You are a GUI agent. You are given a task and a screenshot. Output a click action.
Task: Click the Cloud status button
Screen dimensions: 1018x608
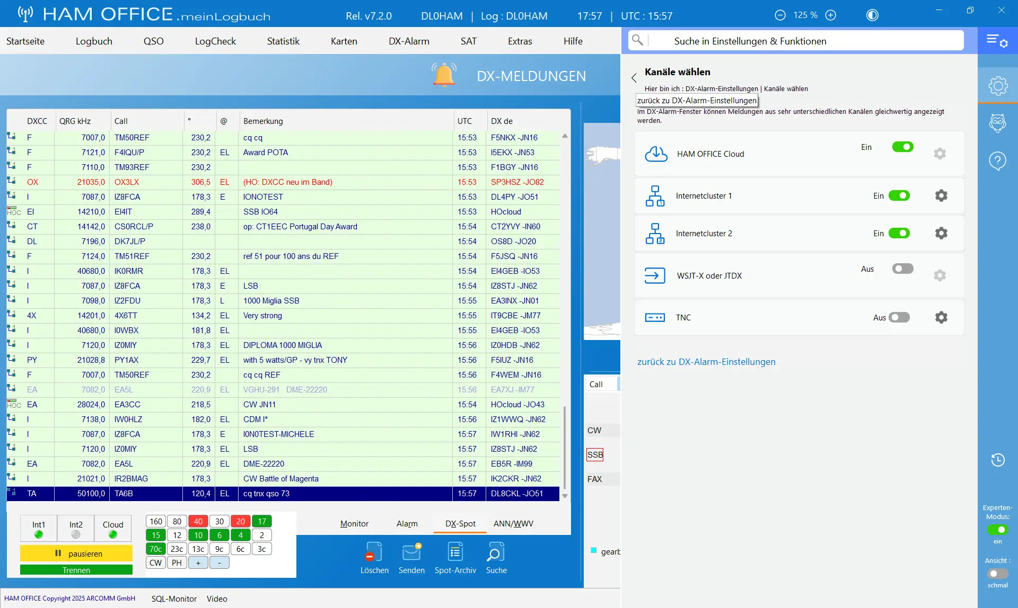pos(113,529)
